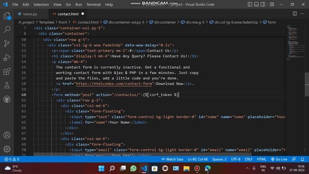Open the Go menu

click(x=68, y=4)
